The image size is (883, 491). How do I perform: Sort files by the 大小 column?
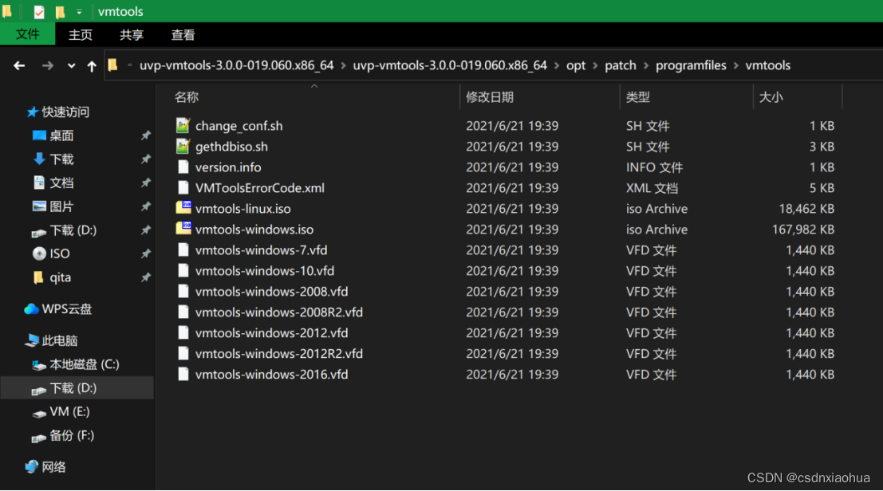pos(770,96)
